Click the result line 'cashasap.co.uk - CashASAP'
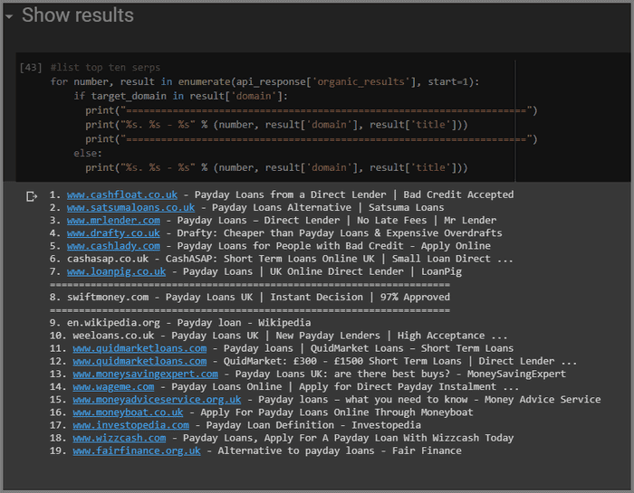 pos(281,259)
